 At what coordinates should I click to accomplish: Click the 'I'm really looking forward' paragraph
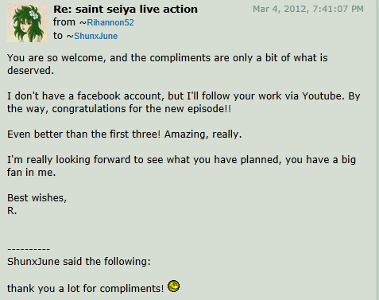pyautogui.click(x=181, y=166)
